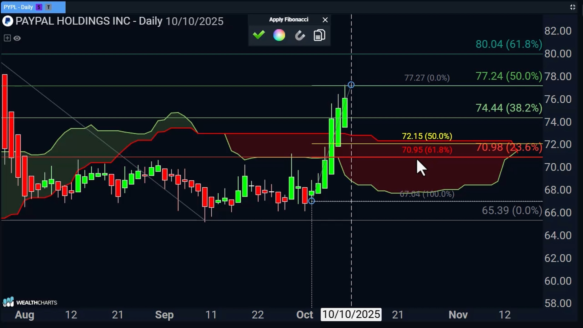
Task: Confirm Fibonacci with the green checkmark
Action: tap(259, 35)
